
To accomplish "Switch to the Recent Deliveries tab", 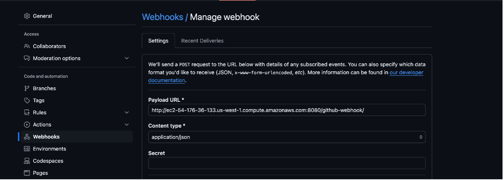I will (202, 41).
